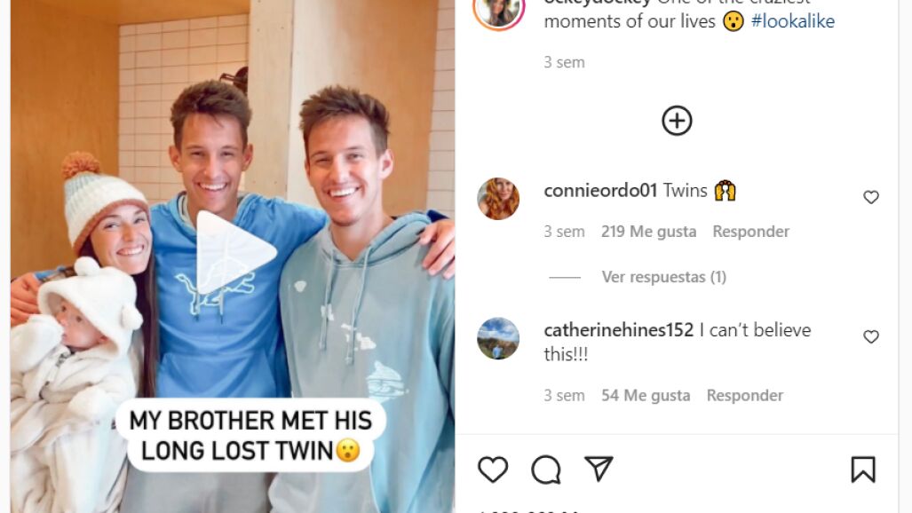Play the video in the post
912x513 pixels.
click(x=235, y=251)
